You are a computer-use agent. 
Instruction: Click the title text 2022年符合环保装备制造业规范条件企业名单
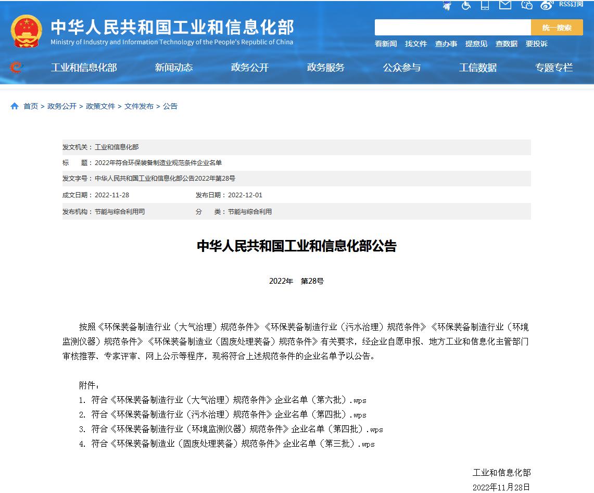158,162
